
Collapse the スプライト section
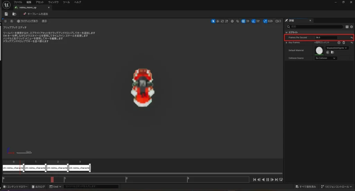click(287, 33)
